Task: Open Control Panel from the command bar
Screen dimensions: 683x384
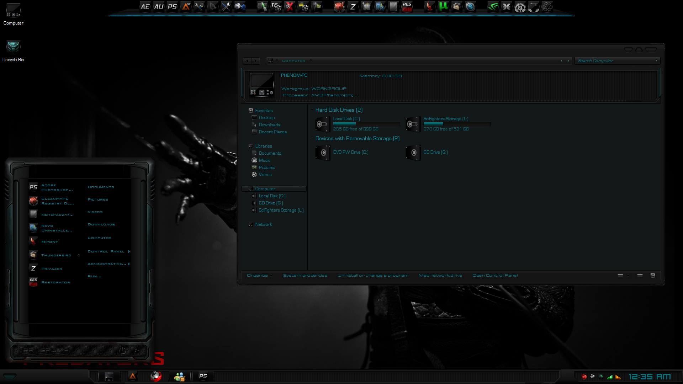Action: point(495,275)
